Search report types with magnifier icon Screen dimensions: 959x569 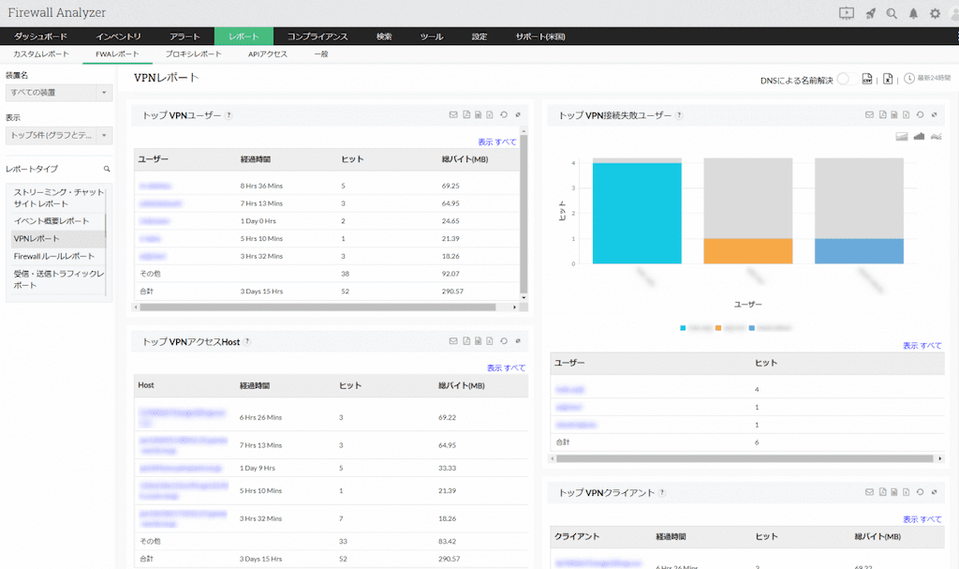107,169
